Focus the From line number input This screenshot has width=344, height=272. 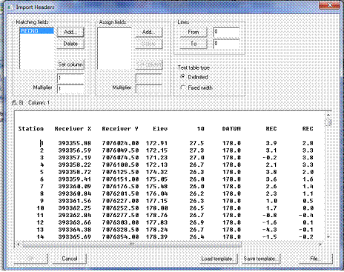tap(226, 32)
